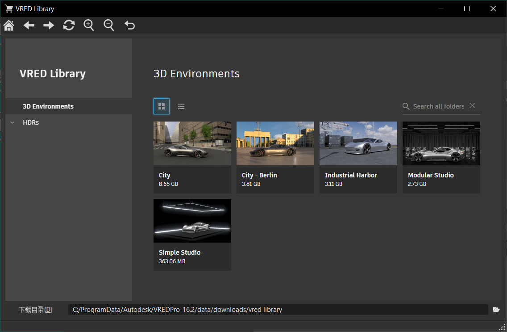Click the Simple Studio title text
The height and width of the screenshot is (332, 507).
pos(179,252)
